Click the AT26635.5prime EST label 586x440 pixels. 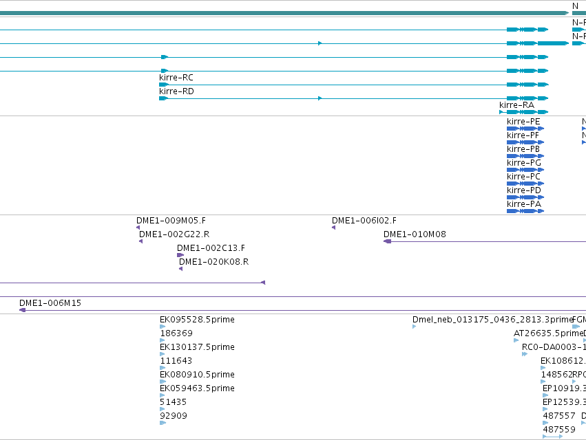coord(548,333)
